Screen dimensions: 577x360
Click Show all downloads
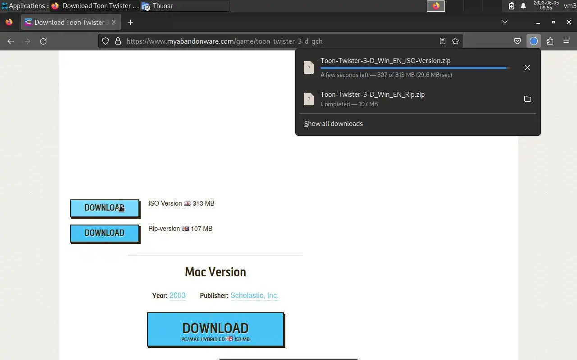pos(334,124)
